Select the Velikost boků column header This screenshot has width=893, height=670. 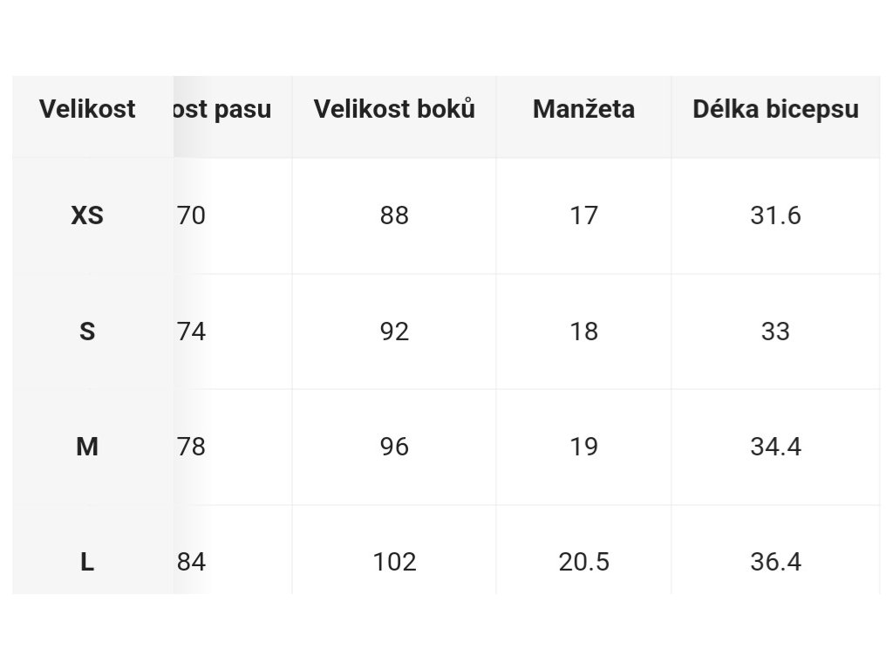(x=394, y=109)
